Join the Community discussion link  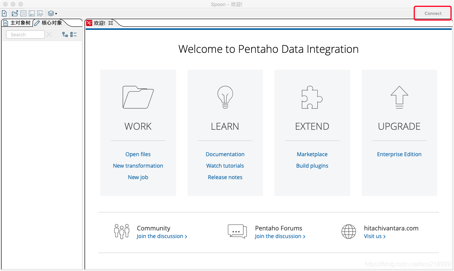[162, 236]
